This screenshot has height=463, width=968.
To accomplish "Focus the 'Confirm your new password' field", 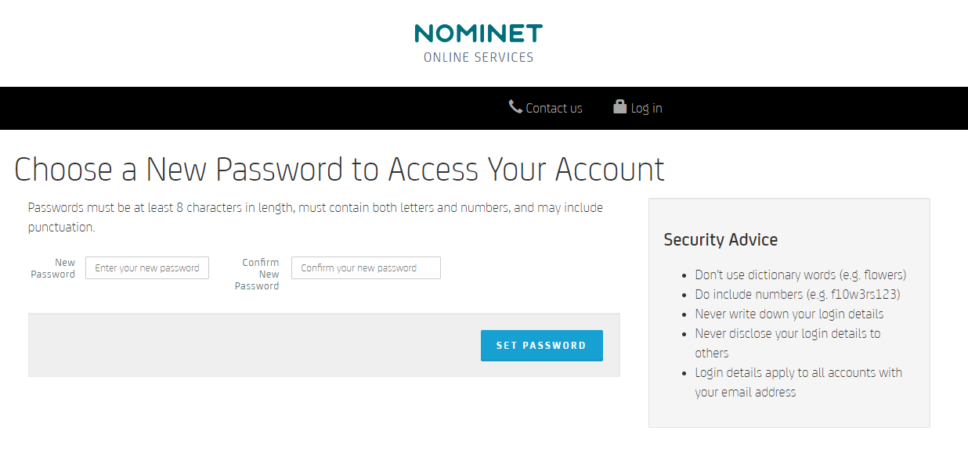I will point(366,267).
